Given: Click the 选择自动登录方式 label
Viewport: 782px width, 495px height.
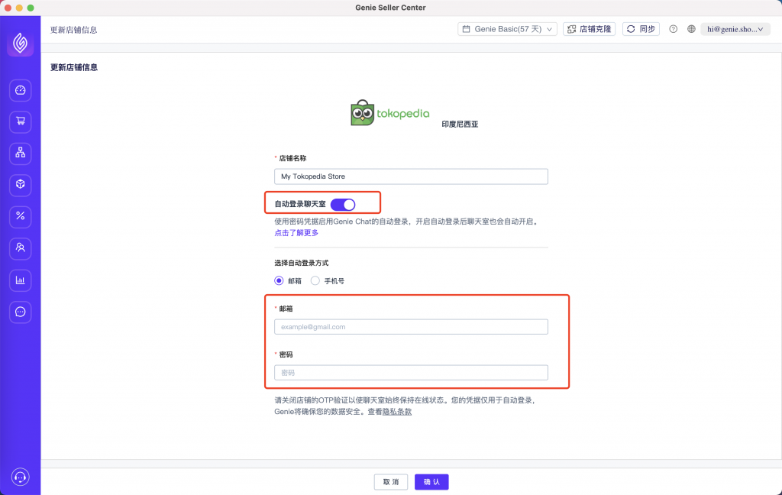Looking at the screenshot, I should [x=301, y=263].
